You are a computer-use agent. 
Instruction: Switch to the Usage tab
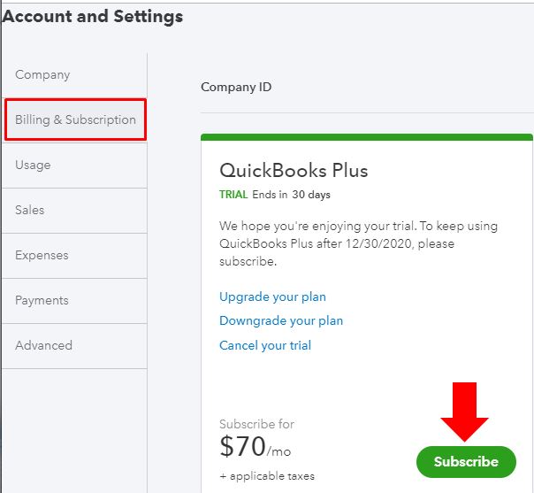74,166
